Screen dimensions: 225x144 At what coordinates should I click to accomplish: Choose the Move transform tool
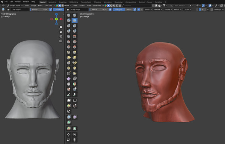point(69,135)
